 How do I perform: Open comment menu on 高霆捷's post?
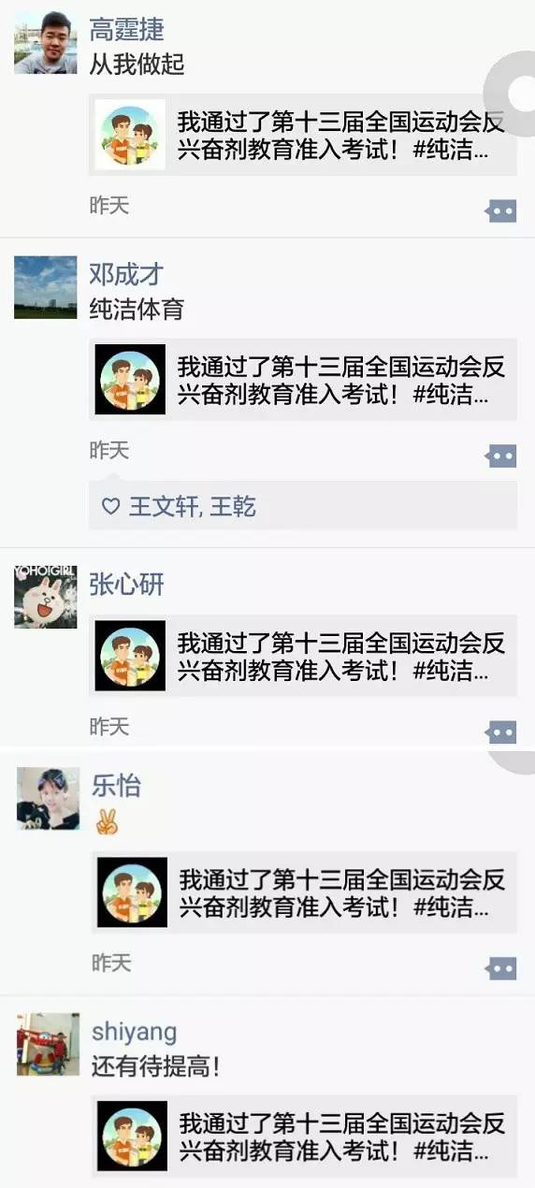(x=501, y=211)
